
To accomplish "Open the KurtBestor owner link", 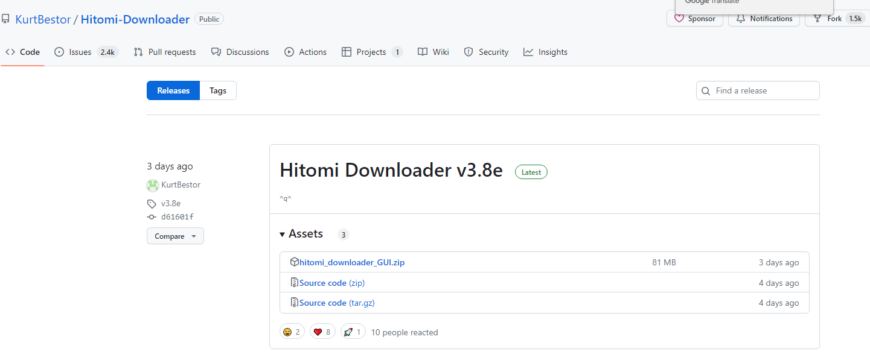I will (x=43, y=19).
